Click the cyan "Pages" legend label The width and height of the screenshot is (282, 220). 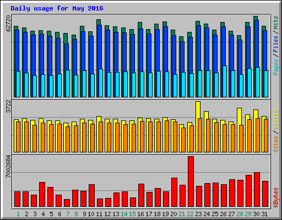276,67
